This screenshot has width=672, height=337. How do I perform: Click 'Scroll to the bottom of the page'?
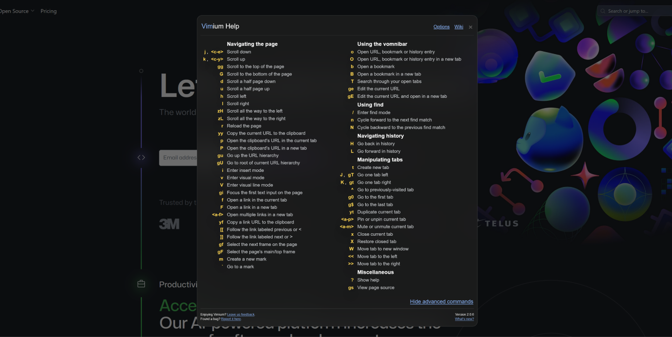point(259,74)
